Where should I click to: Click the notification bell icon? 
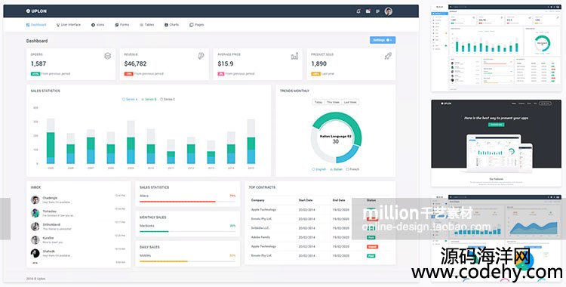point(358,11)
